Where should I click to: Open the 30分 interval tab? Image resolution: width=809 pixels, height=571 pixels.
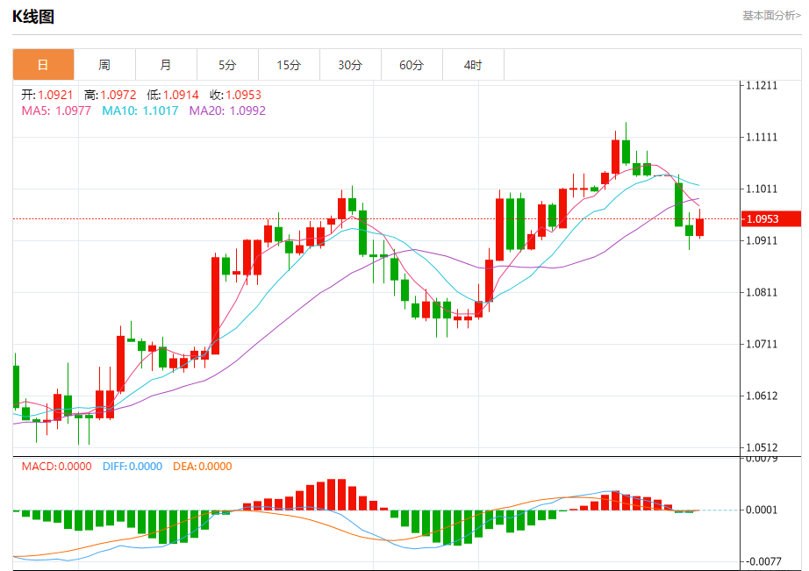point(350,65)
